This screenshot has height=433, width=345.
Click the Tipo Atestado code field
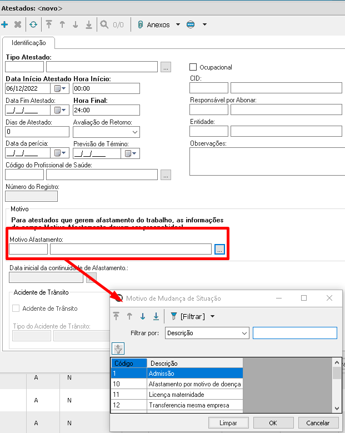pos(24,67)
